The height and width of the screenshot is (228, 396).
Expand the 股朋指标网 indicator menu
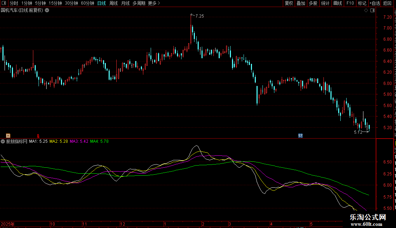click(3, 142)
